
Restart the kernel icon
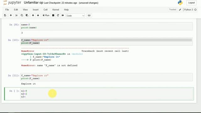click(58, 15)
